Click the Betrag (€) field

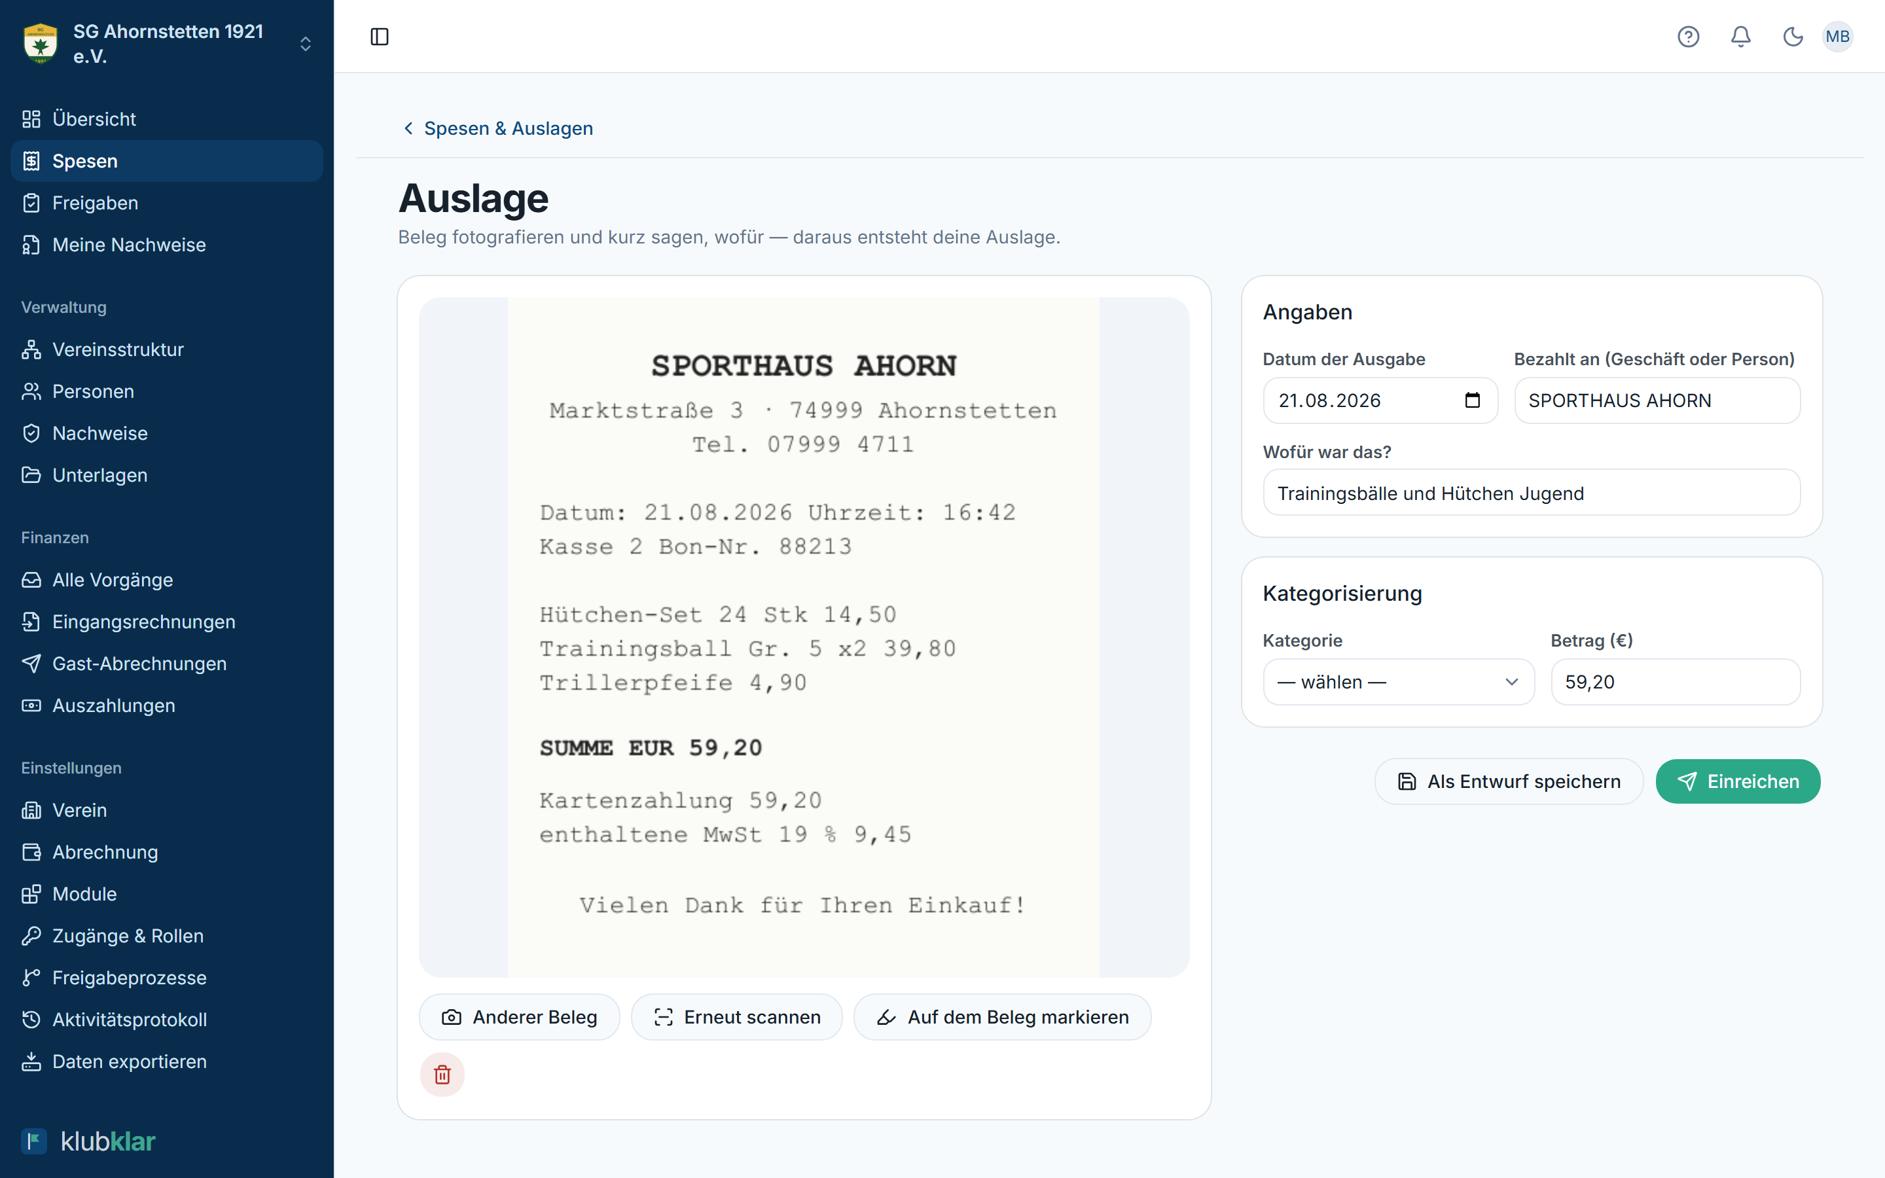coord(1676,682)
